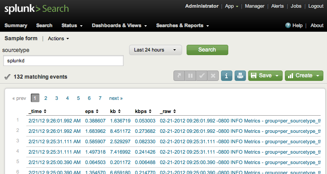
Task: Click the Administrator user label
Action: pos(202,6)
